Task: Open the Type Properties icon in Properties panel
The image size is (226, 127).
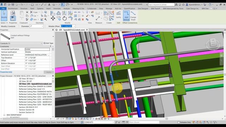Action: tap(13, 13)
